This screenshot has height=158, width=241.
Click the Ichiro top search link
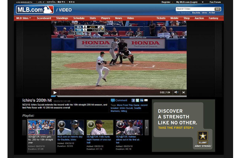[204, 13]
